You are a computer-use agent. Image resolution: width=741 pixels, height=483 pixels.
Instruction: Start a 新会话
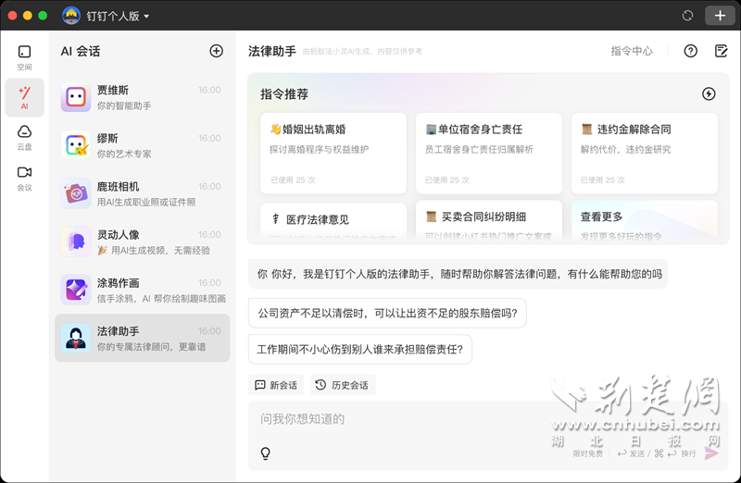(276, 385)
